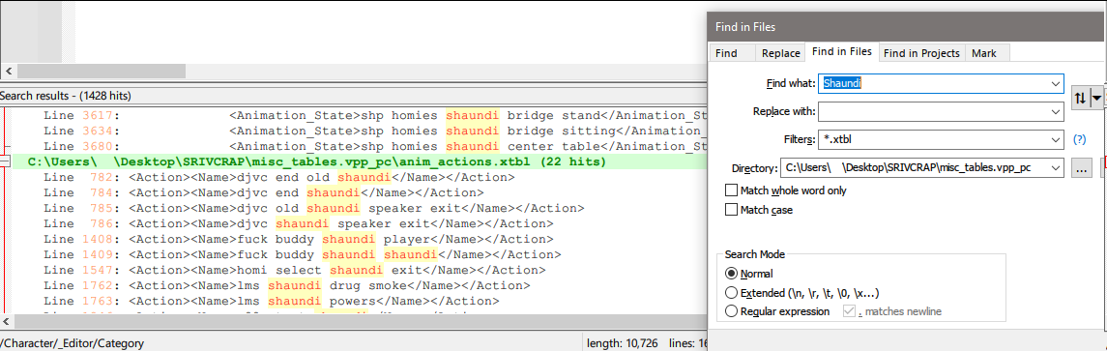Switch to the Replace tab

pyautogui.click(x=780, y=53)
